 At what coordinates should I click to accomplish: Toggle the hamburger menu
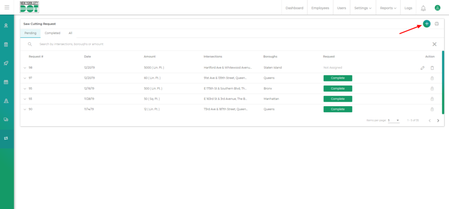pos(7,7)
